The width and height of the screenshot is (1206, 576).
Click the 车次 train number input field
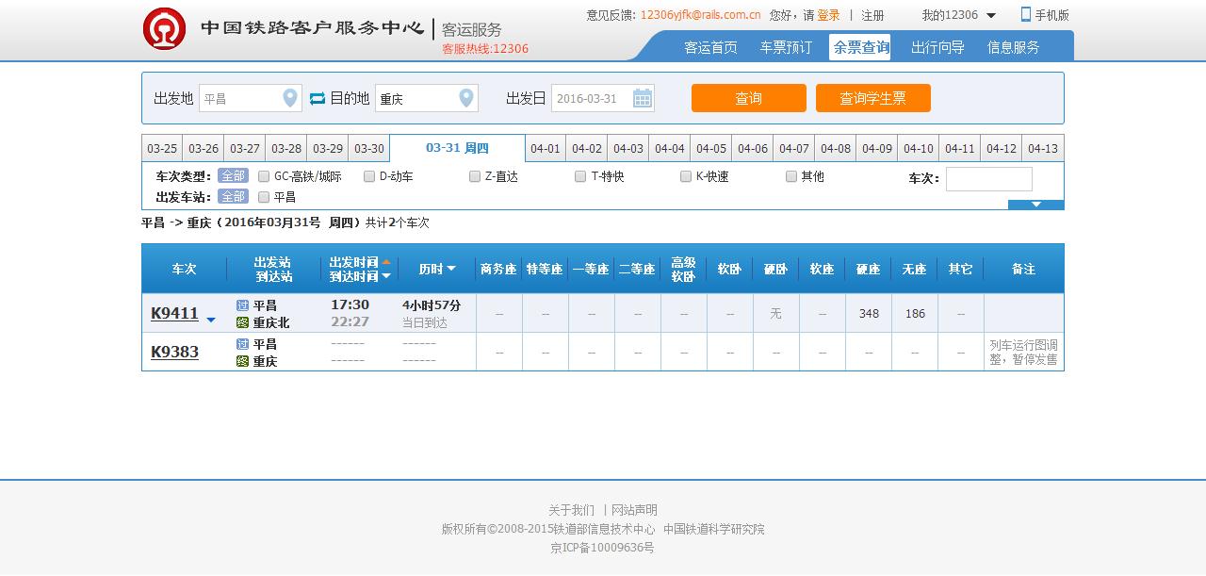(988, 179)
